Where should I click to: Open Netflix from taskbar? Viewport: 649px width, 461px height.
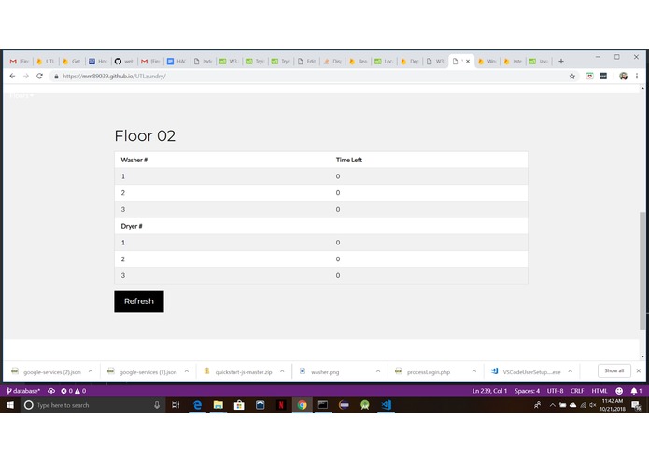[x=281, y=405]
